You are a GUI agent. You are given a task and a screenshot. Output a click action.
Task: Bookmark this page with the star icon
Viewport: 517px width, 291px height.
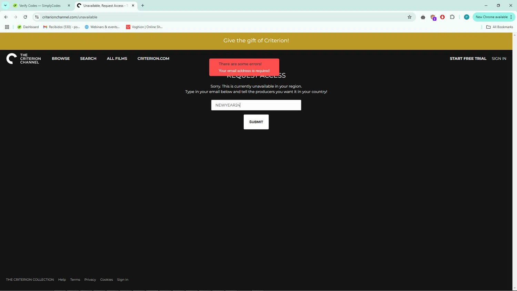click(409, 17)
